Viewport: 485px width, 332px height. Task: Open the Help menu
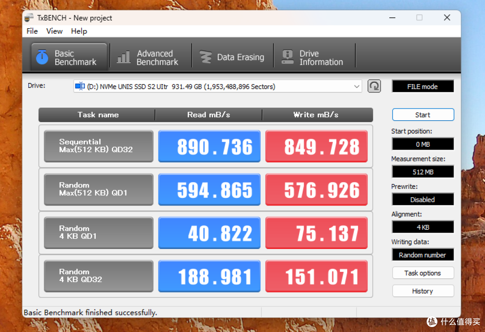click(x=79, y=31)
